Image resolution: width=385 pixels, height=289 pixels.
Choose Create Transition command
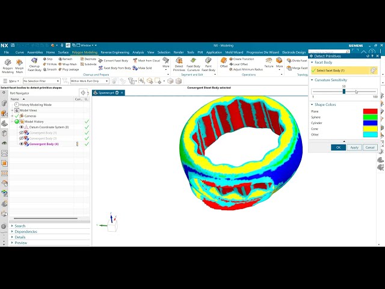tap(242, 59)
